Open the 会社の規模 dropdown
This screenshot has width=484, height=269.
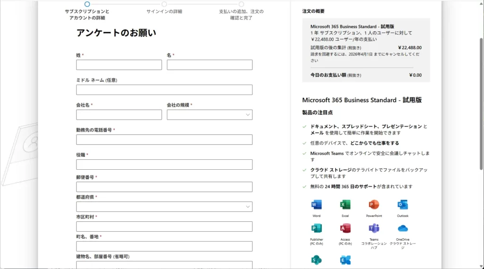(209, 114)
